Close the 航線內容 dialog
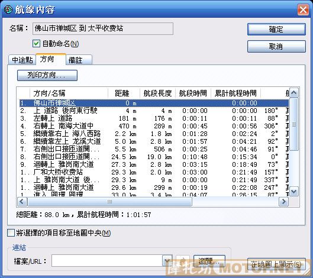Image resolution: width=313 pixels, height=278 pixels. point(303,9)
